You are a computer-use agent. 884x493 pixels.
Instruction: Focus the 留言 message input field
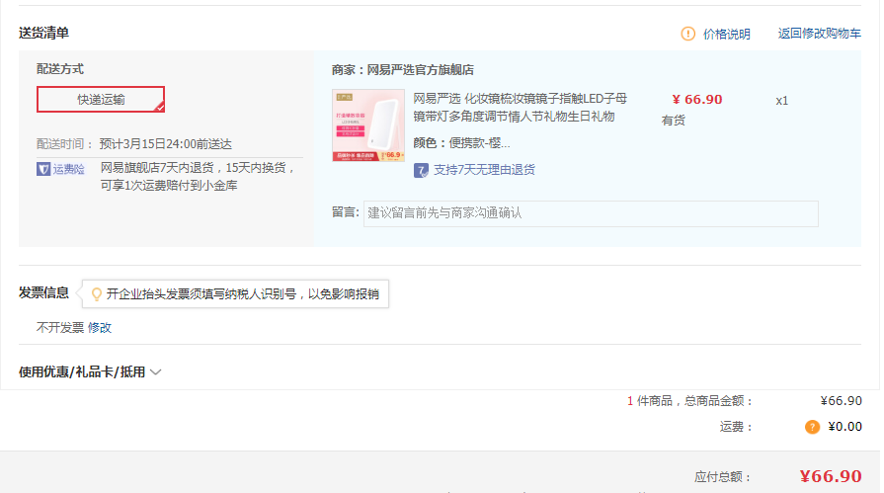(x=591, y=213)
